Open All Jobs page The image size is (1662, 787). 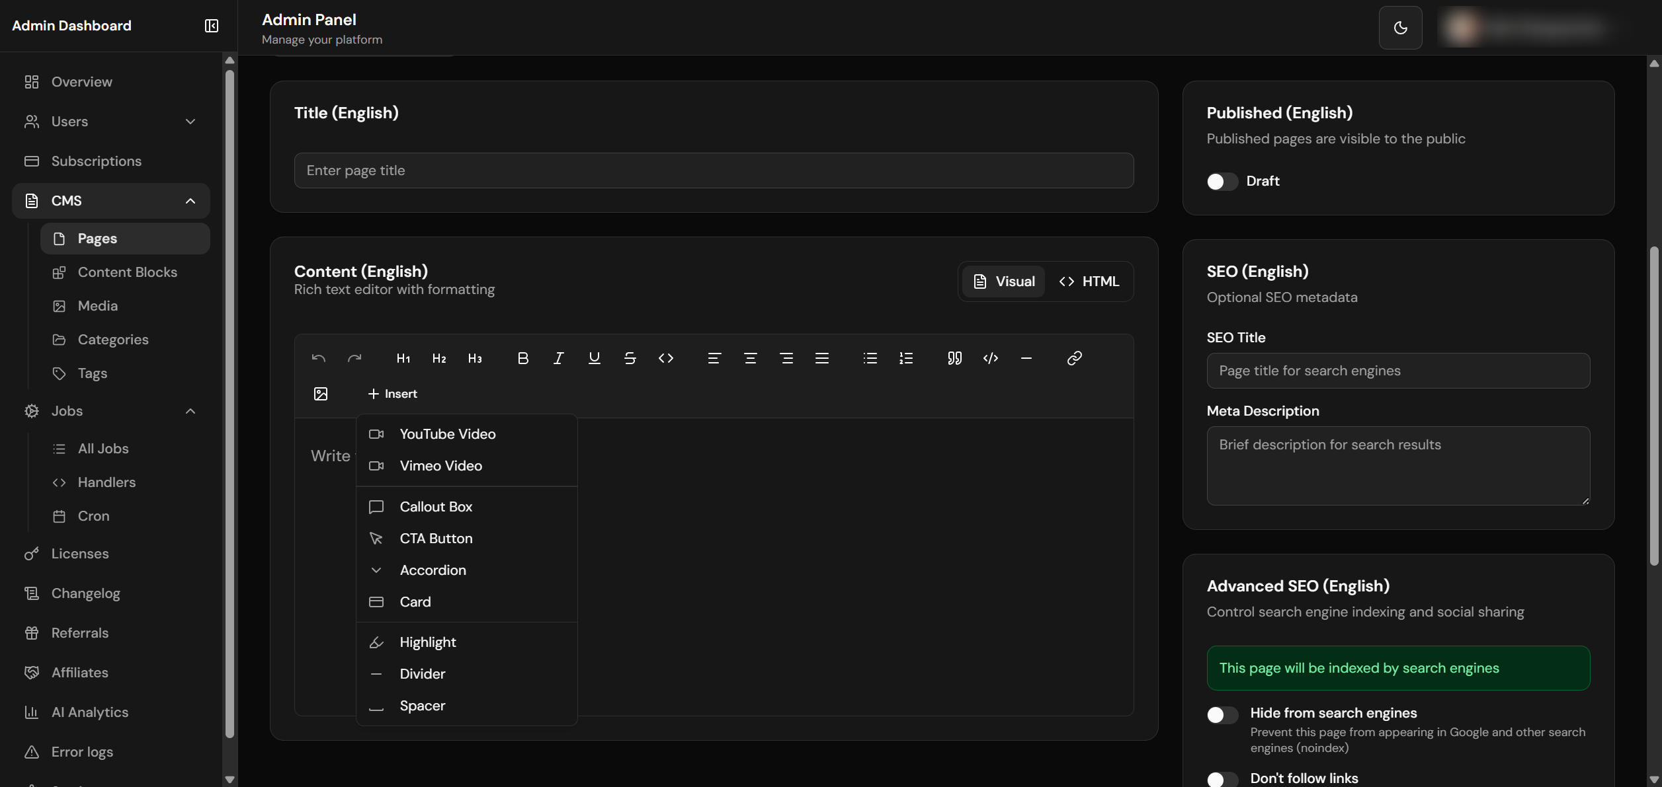125,449
